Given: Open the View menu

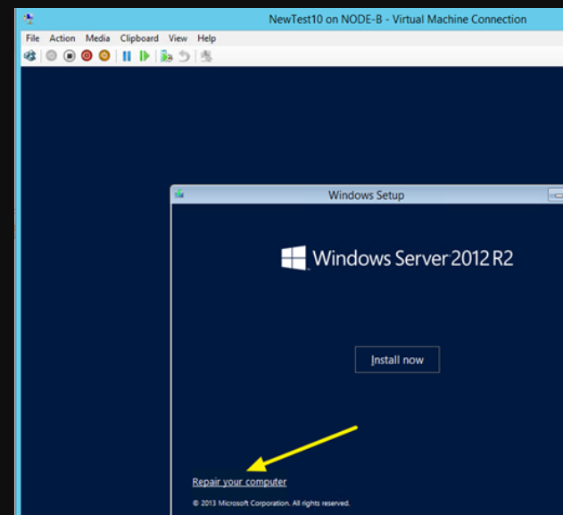Looking at the screenshot, I should pyautogui.click(x=178, y=38).
